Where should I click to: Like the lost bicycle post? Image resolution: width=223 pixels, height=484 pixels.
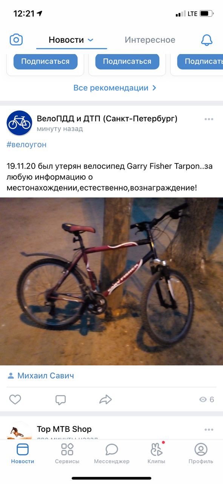[x=15, y=399]
